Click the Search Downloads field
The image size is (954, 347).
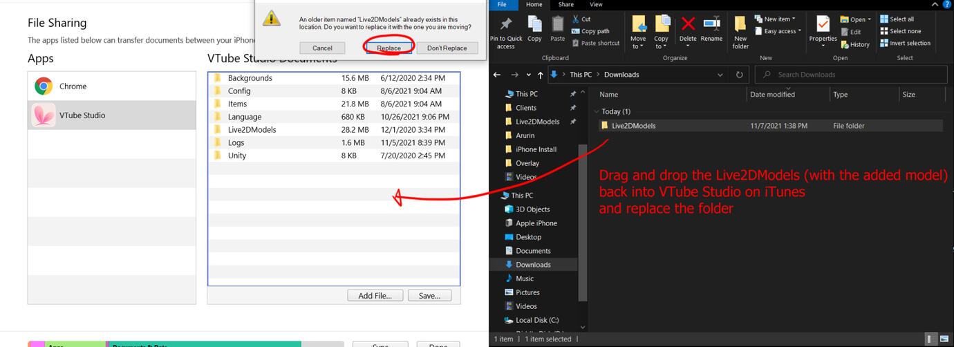(850, 75)
